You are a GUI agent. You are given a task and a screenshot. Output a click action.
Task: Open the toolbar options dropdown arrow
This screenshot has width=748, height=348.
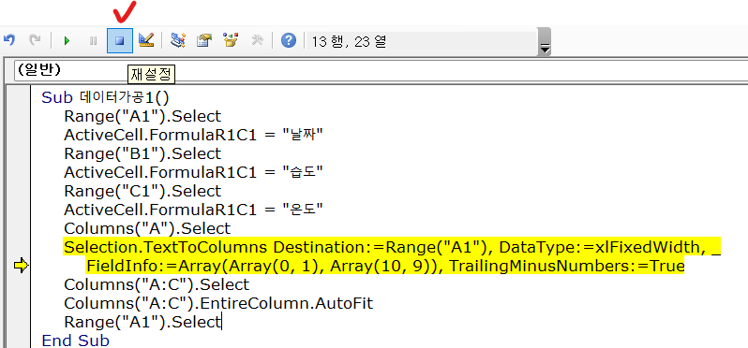545,42
